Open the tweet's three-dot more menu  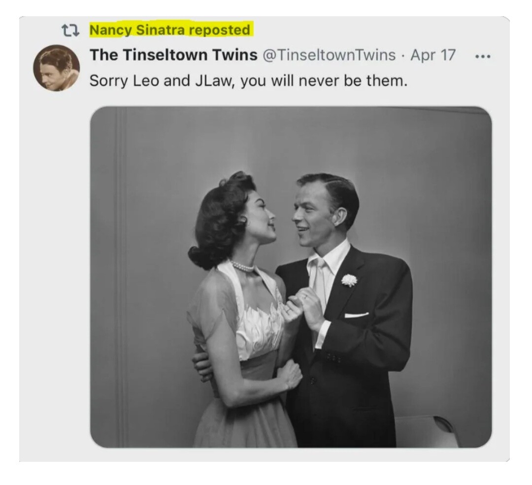(483, 56)
